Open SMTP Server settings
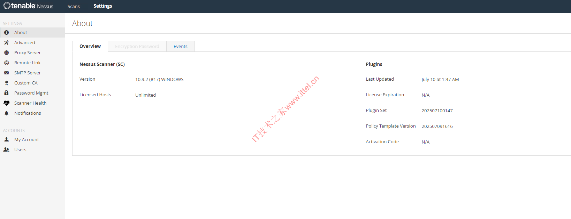 coord(32,73)
